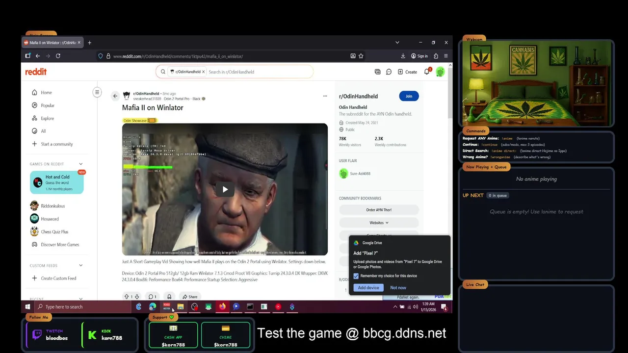Viewport: 628px width, 353px height.
Task: Open browser downloads
Action: coord(403,56)
